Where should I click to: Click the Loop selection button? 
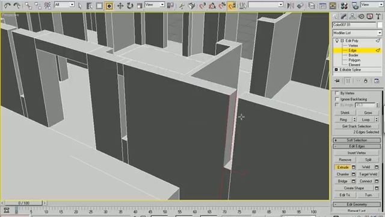[366, 119]
